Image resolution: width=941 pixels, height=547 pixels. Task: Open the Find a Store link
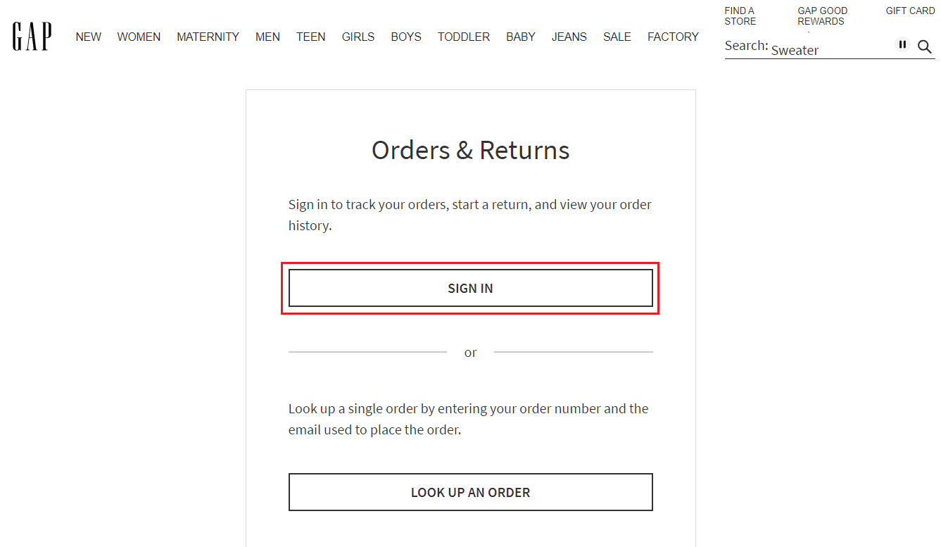point(740,16)
